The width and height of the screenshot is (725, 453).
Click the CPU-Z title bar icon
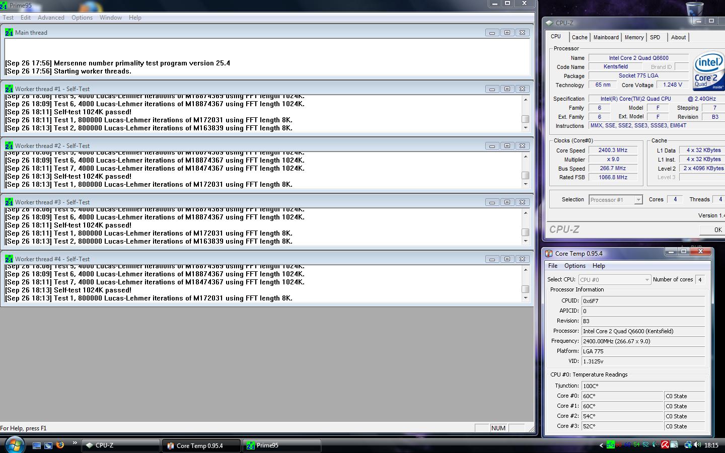click(549, 23)
